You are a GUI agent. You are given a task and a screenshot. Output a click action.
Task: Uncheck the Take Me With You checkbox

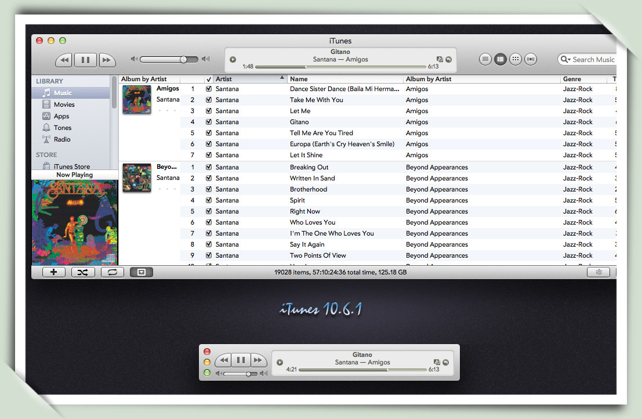click(x=209, y=100)
